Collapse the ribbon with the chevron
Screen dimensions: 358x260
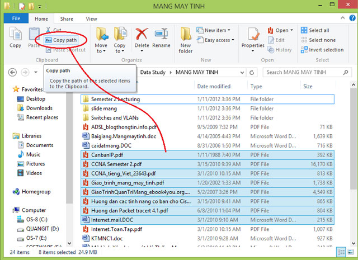coord(343,18)
